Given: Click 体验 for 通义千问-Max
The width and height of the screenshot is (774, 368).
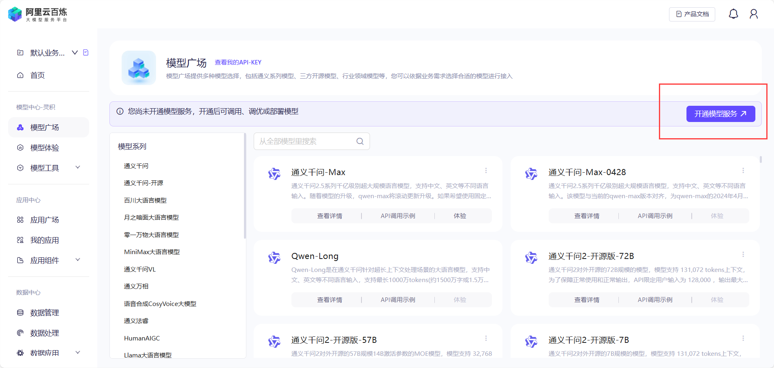Looking at the screenshot, I should click(460, 216).
